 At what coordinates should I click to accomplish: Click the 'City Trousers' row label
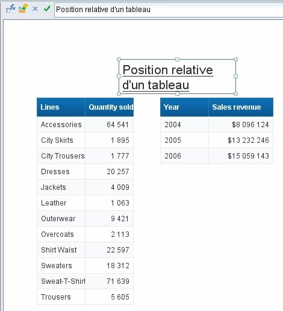coord(61,156)
